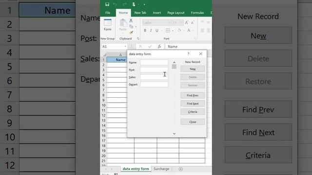Screen dimensions: 312x175
Task: Click the Sales input field in the dialog
Action: pos(154,77)
